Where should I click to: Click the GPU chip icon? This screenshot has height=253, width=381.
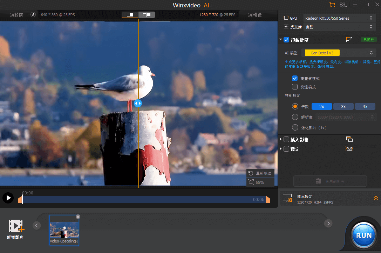point(286,18)
